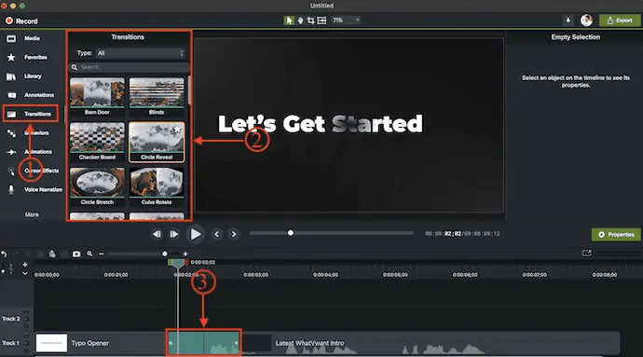Screen dimensions: 643x357
Task: Open the canvas zoom percentage dropdown
Action: coord(346,21)
